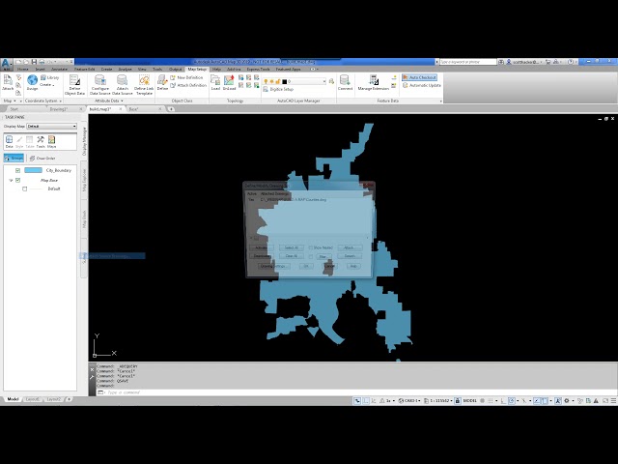This screenshot has height=464, width=618.
Task: Click the Tools icon in the Task Pane
Action: (41, 142)
